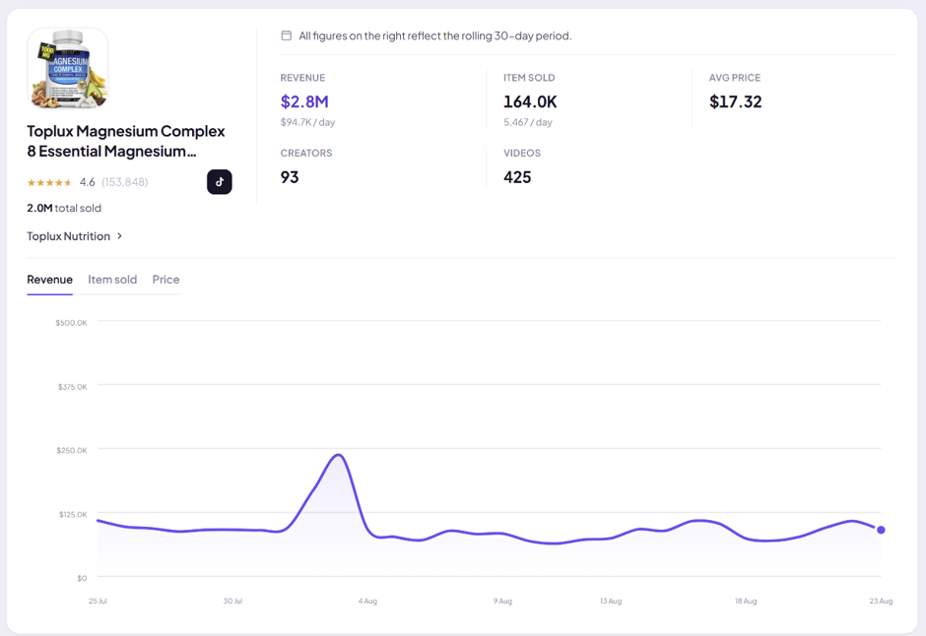The height and width of the screenshot is (636, 926).
Task: Click the 18 Aug axis label
Action: pyautogui.click(x=746, y=602)
